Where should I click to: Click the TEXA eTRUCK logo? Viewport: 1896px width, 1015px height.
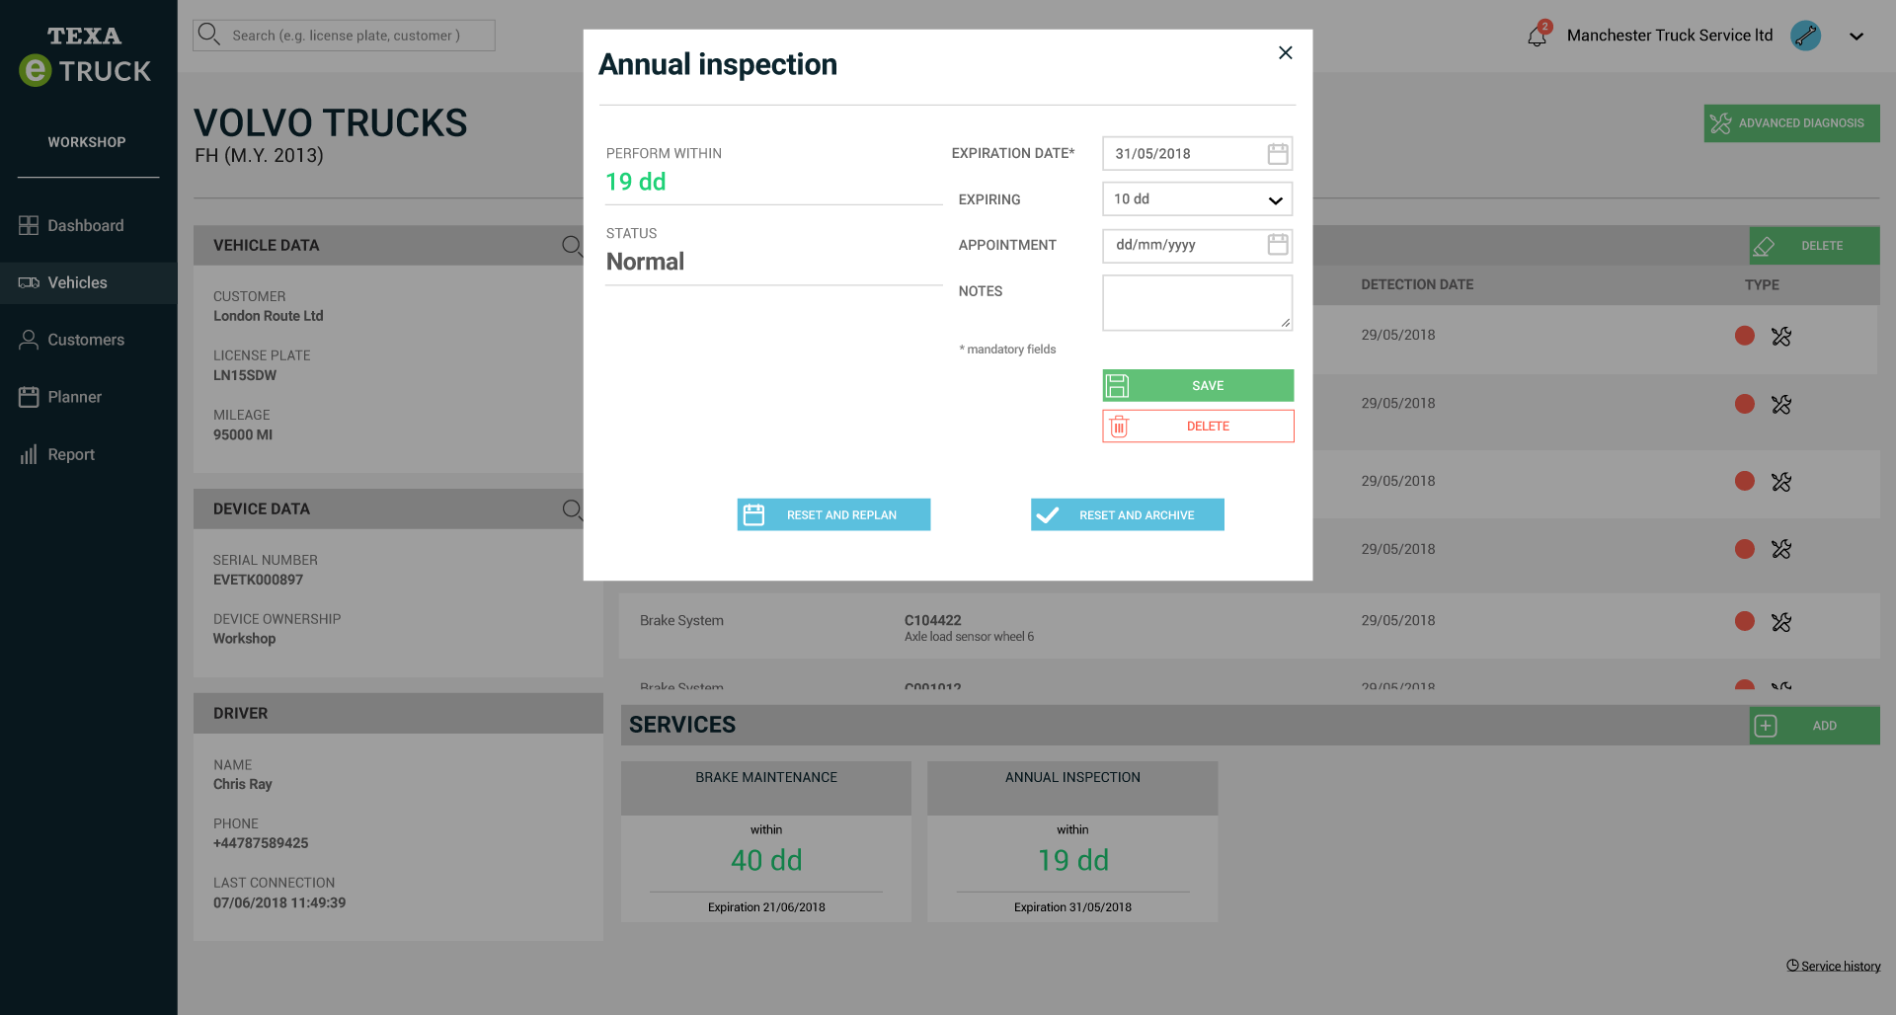85,56
